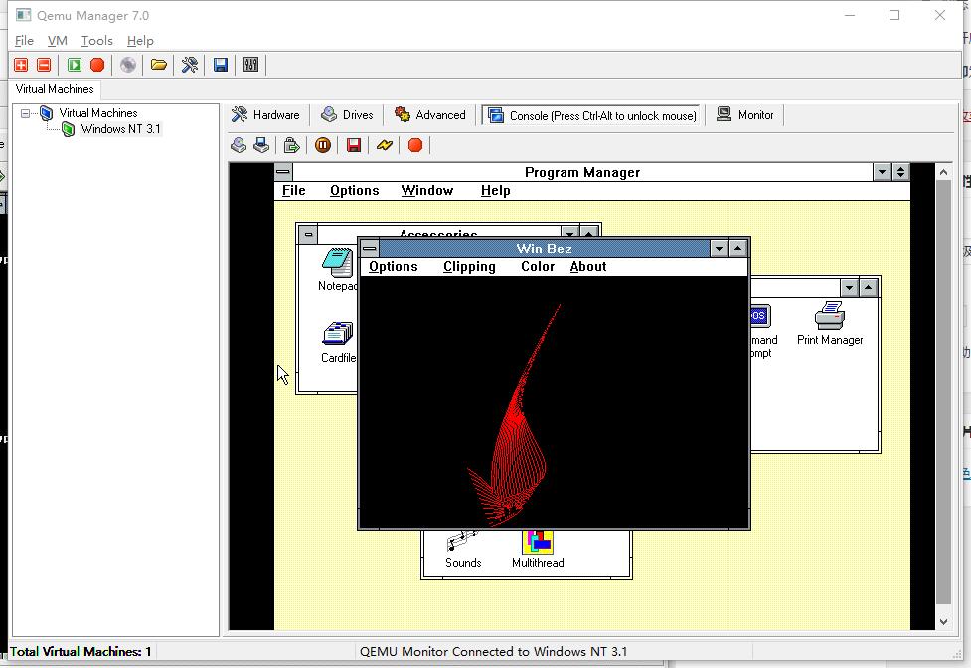Screen dimensions: 971x668
Task: Click the Program Manager restore double-arrow button
Action: point(901,172)
